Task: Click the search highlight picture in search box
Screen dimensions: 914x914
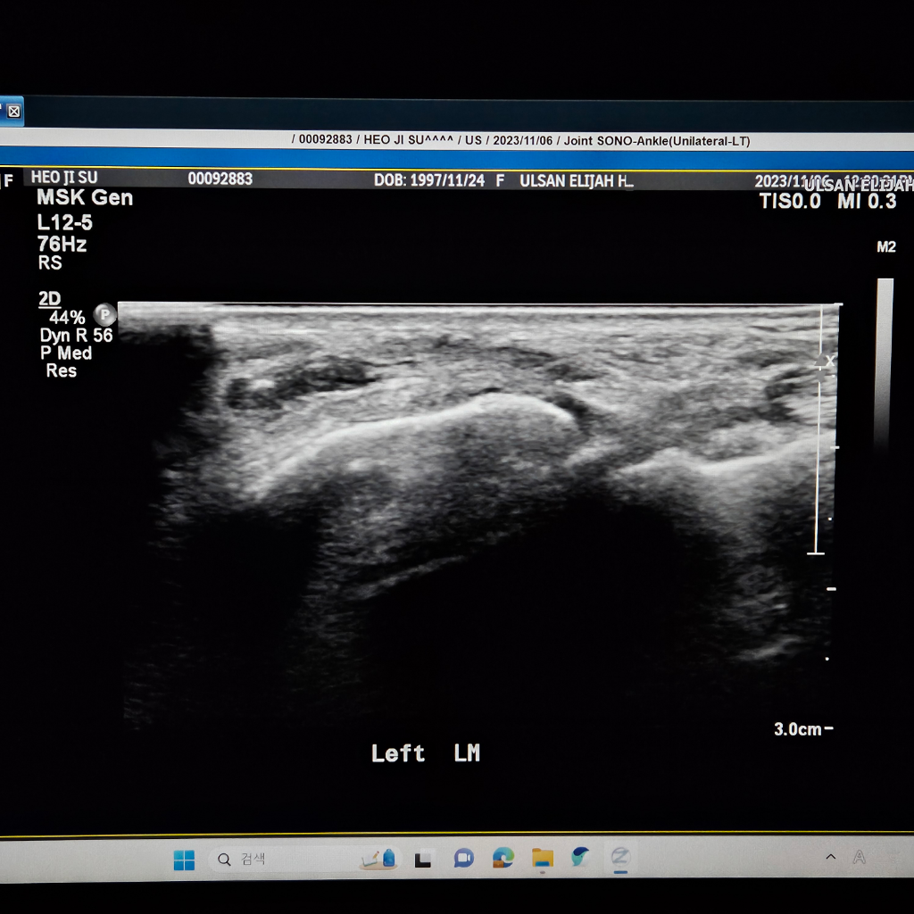Action: pyautogui.click(x=378, y=859)
